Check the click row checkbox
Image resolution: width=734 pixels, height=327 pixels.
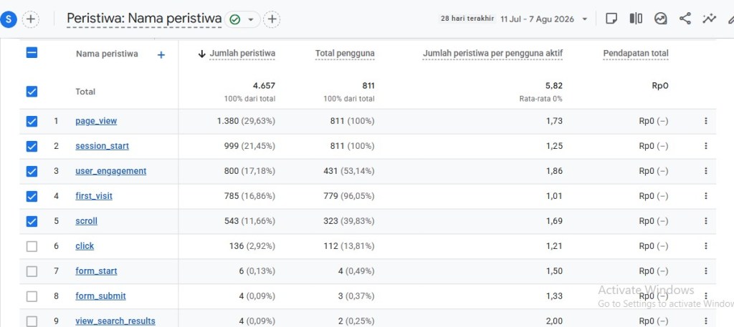[32, 246]
